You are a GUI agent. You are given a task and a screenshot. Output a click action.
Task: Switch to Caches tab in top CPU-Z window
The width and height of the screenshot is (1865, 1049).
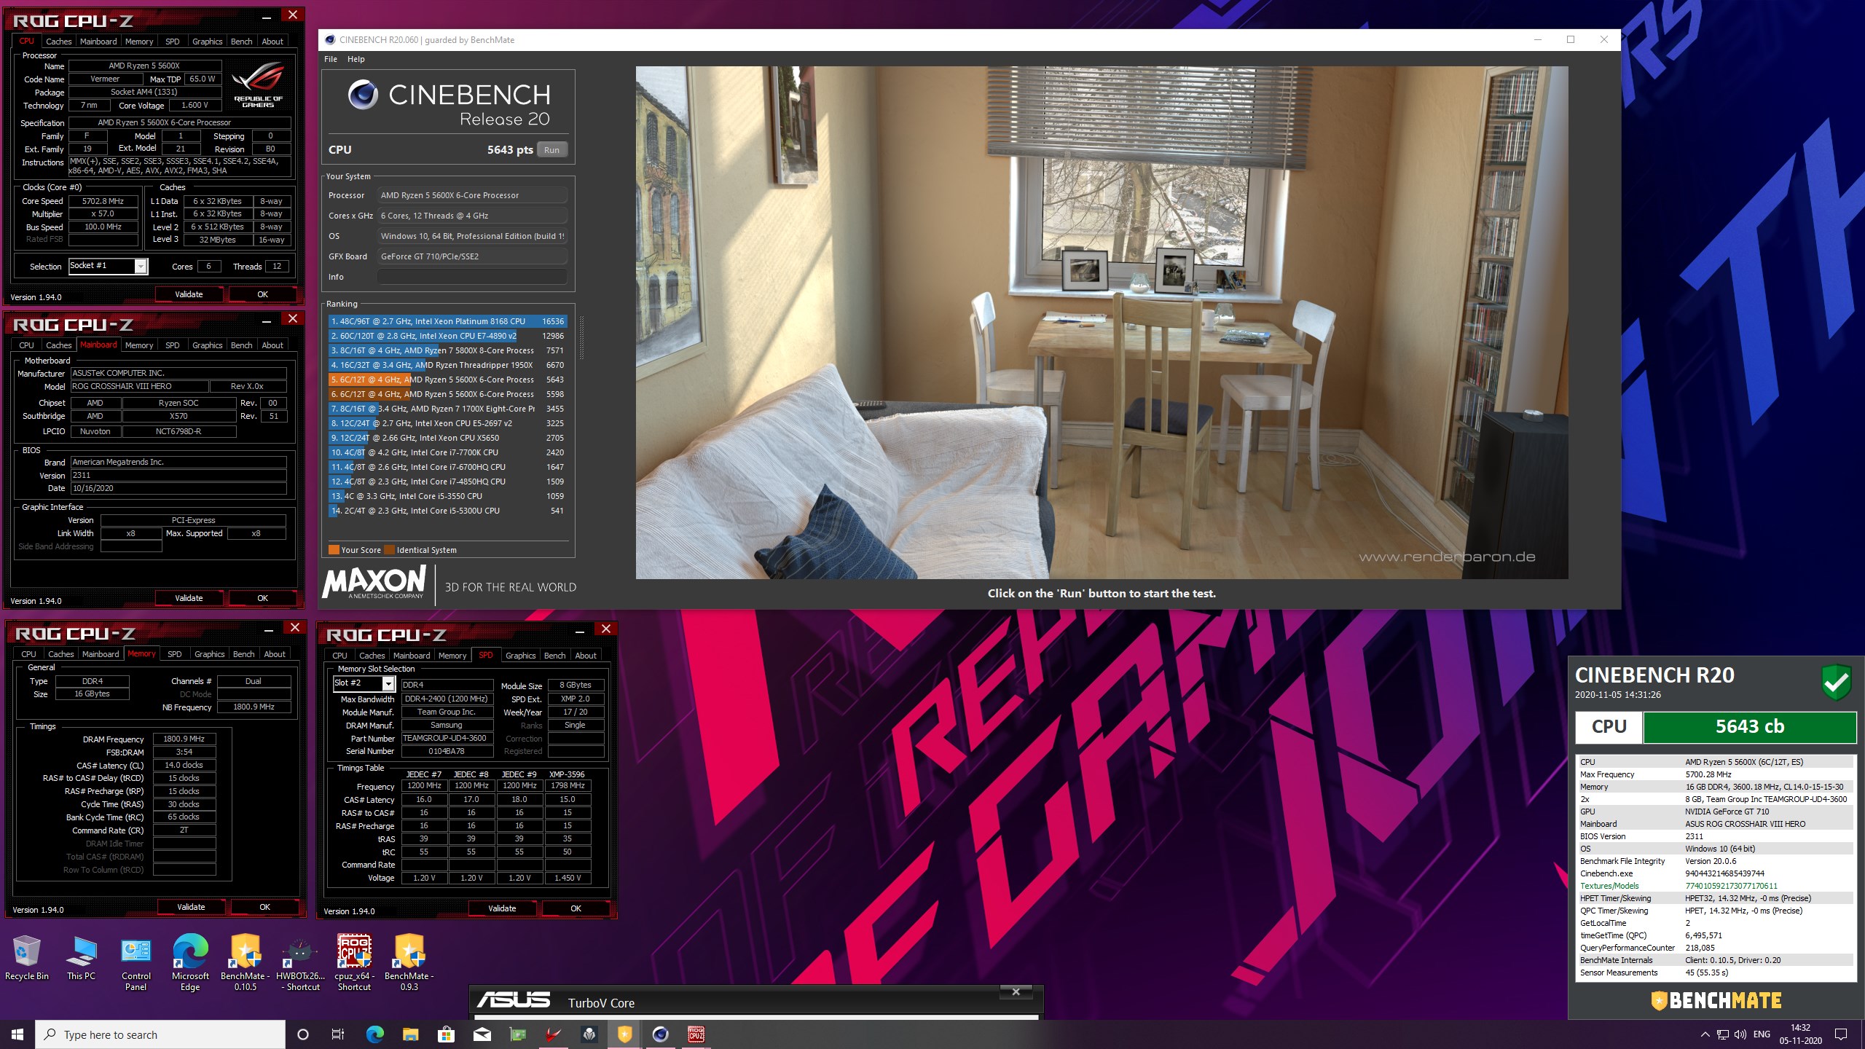click(x=58, y=42)
